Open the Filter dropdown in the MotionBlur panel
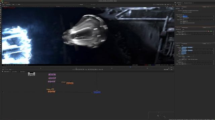This screenshot has width=215, height=120. pyautogui.click(x=185, y=21)
